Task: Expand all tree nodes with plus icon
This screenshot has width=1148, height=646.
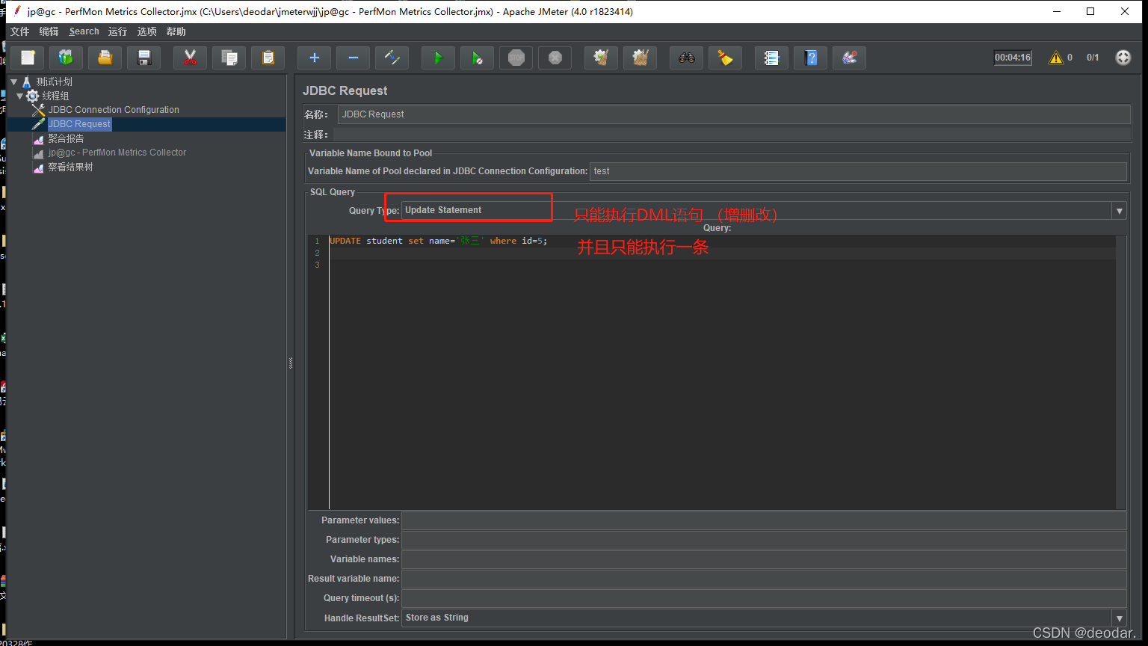Action: point(314,58)
